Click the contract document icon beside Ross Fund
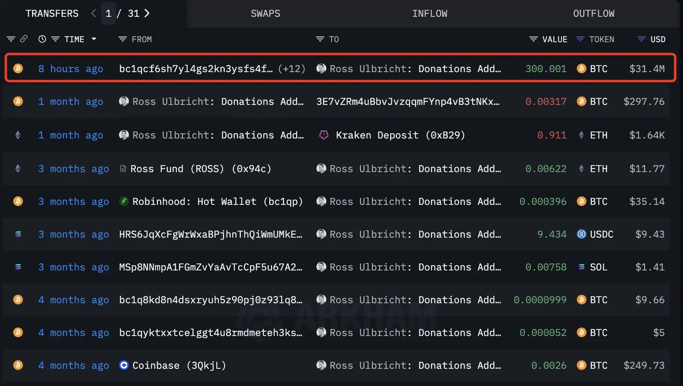Viewport: 683px width, 386px height. [123, 168]
